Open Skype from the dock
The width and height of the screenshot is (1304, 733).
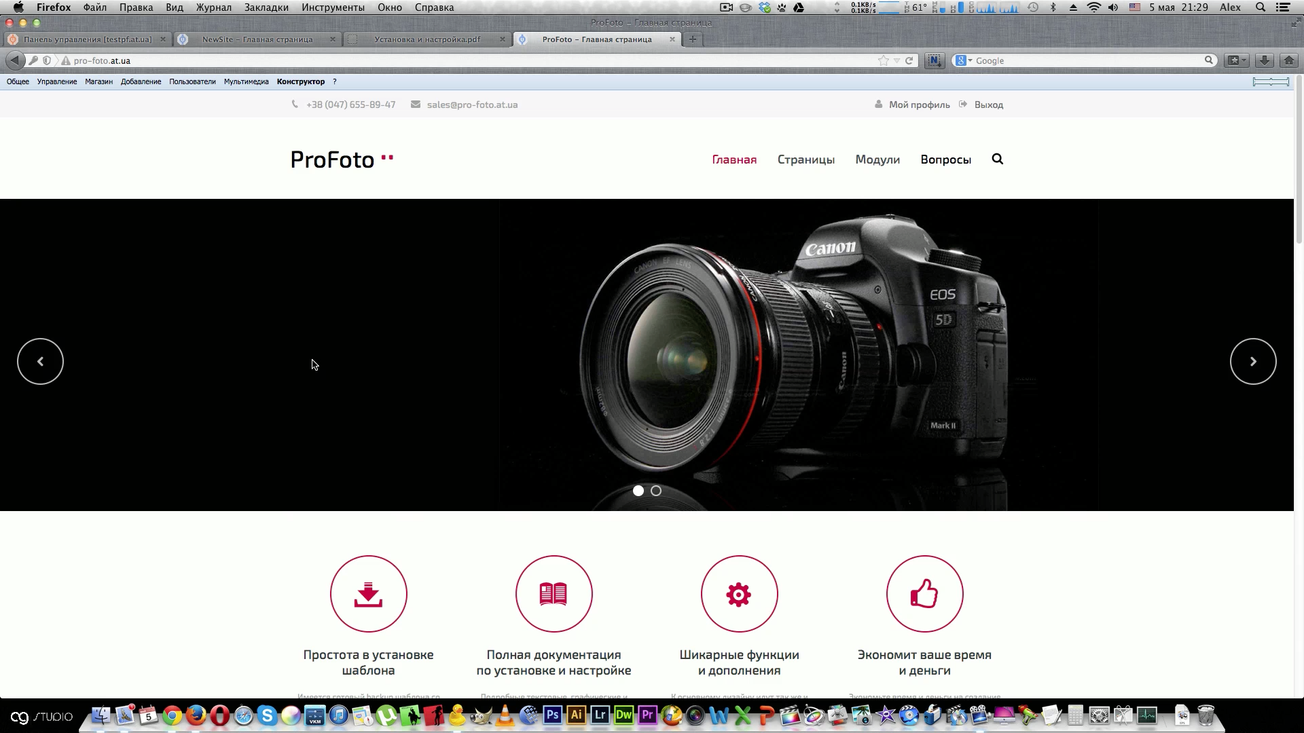coord(268,715)
